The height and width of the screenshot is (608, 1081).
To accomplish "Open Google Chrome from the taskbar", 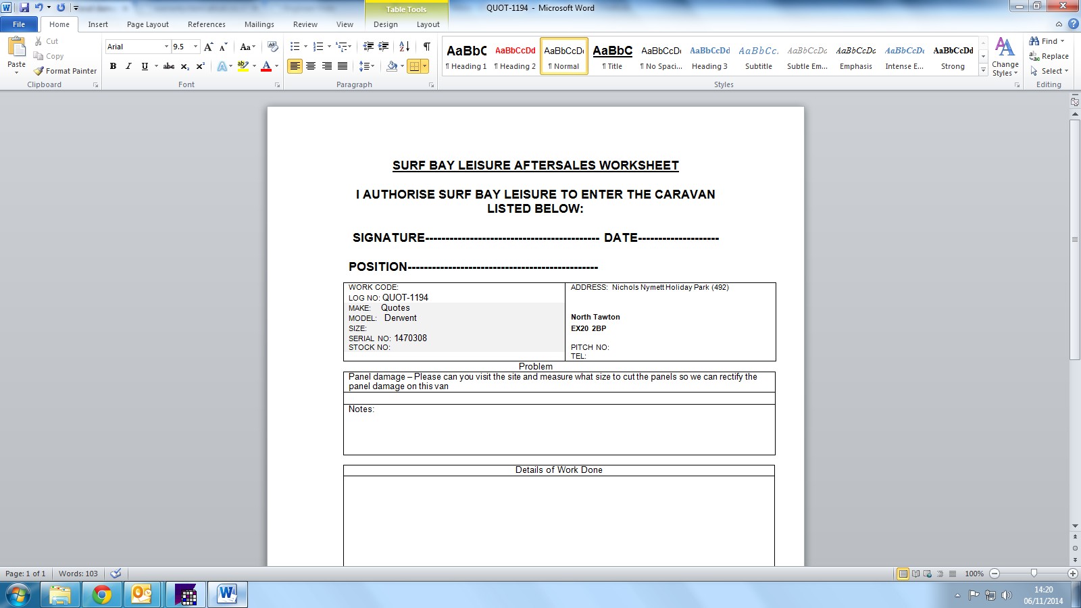I will click(x=102, y=594).
